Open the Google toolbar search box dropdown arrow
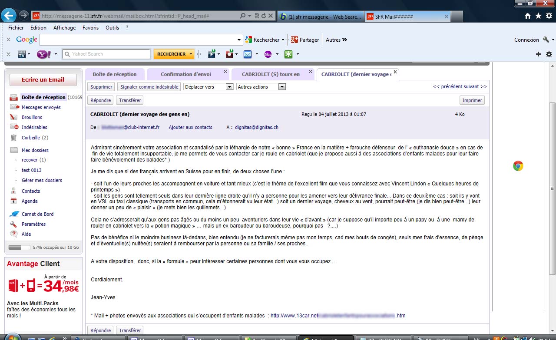The width and height of the screenshot is (556, 340). pos(239,40)
